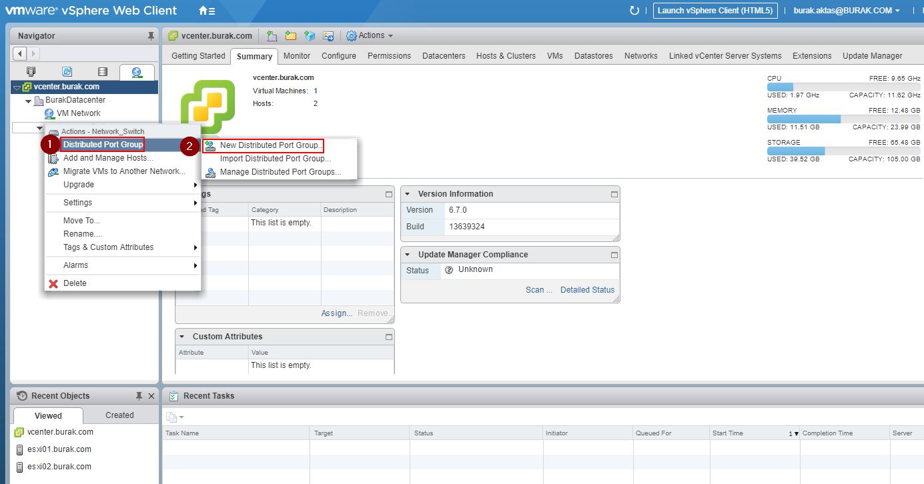Collapse the Version Information section triangle
This screenshot has width=924, height=484.
tap(408, 194)
